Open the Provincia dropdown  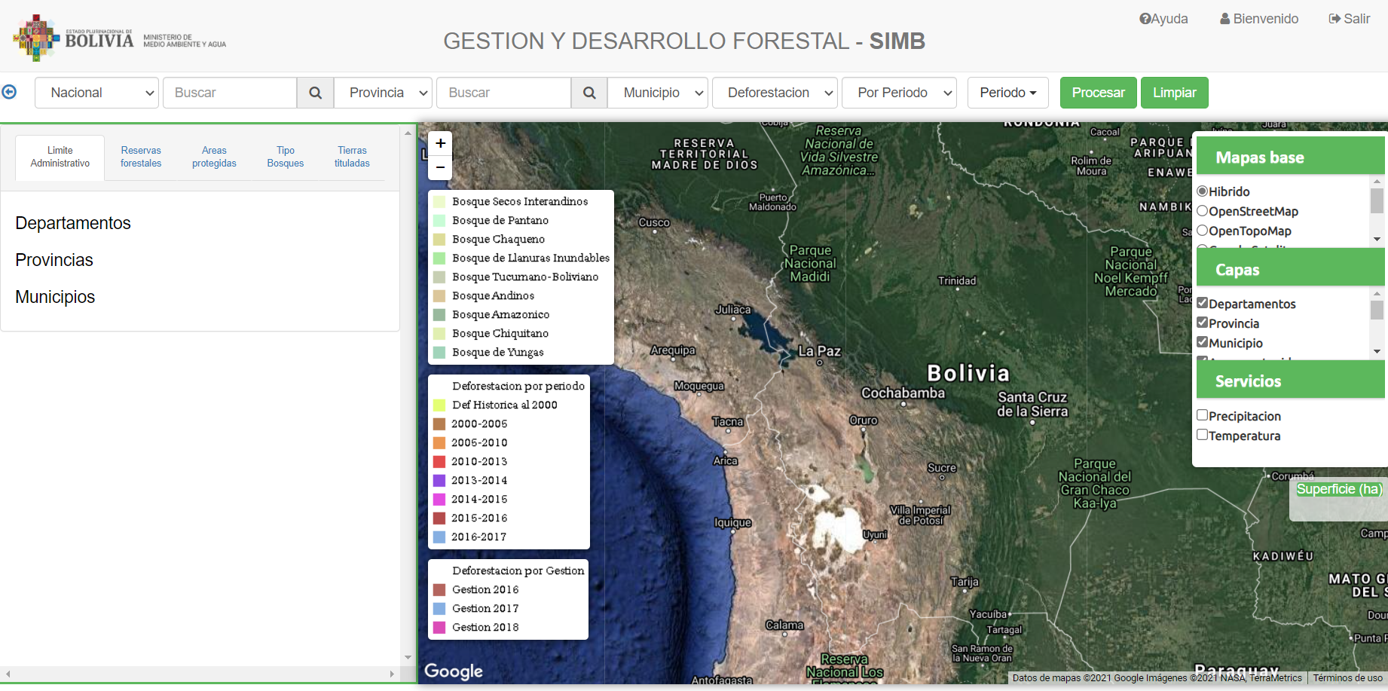coord(383,93)
